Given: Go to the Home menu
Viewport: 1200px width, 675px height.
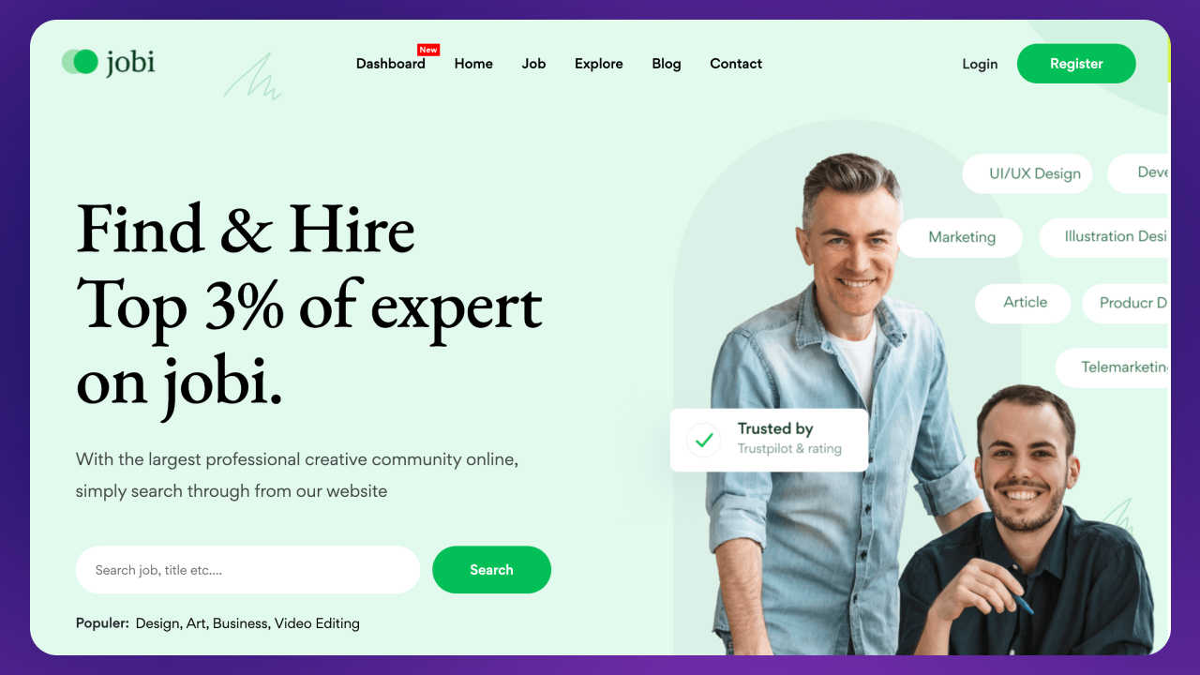Looking at the screenshot, I should click(x=473, y=64).
